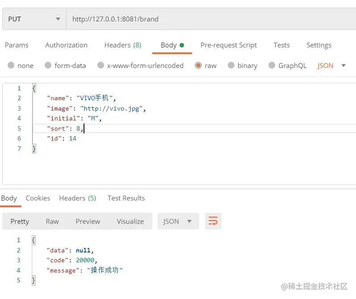Open the Authorization tab
356x299 pixels.
click(66, 45)
